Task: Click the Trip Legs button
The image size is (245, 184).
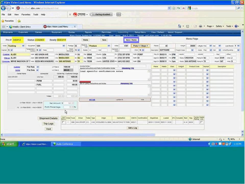Action: 48,124
